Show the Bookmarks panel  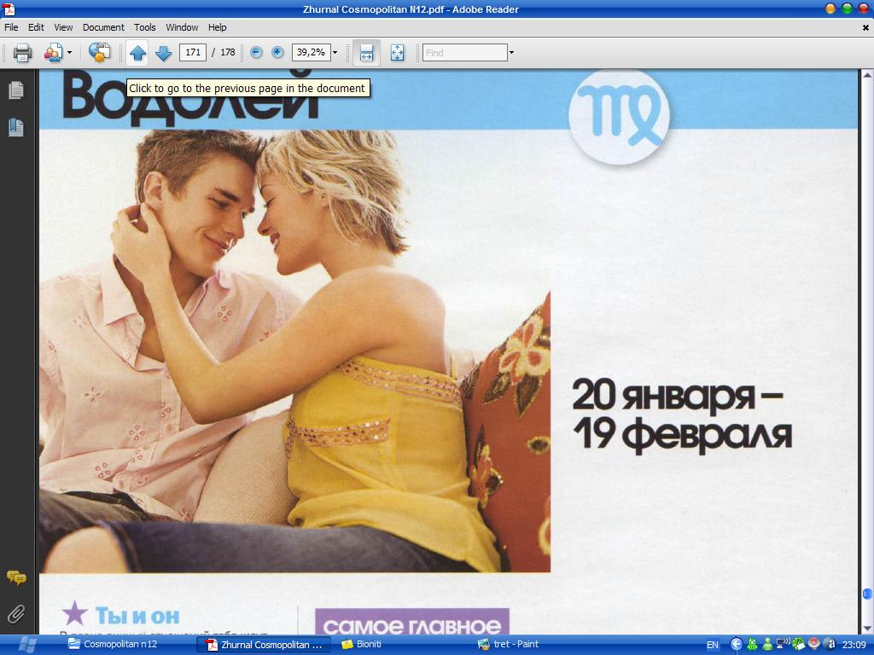(x=16, y=128)
